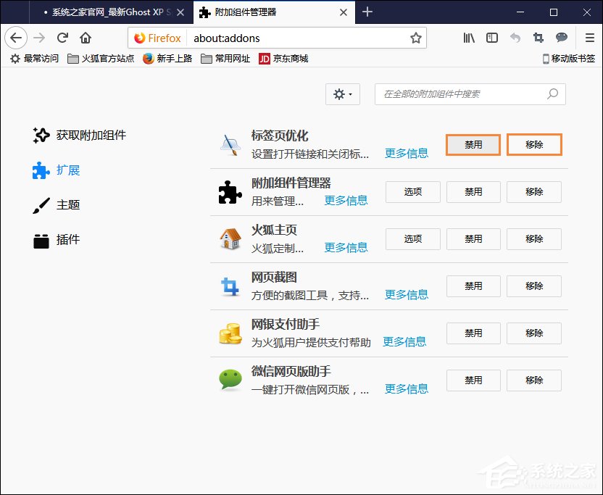
Task: Click the 标签页优化 extension icon
Action: pos(230,144)
